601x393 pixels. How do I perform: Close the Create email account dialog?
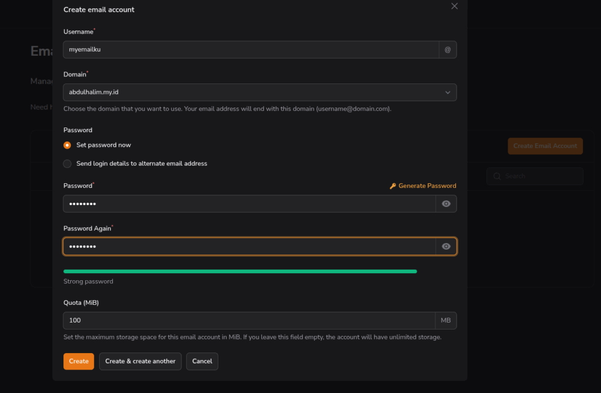click(454, 6)
